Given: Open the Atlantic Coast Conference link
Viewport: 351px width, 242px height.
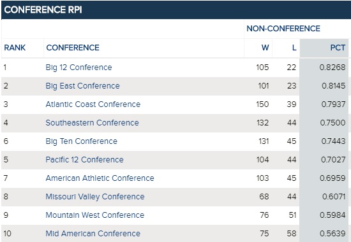Looking at the screenshot, I should pyautogui.click(x=93, y=104).
